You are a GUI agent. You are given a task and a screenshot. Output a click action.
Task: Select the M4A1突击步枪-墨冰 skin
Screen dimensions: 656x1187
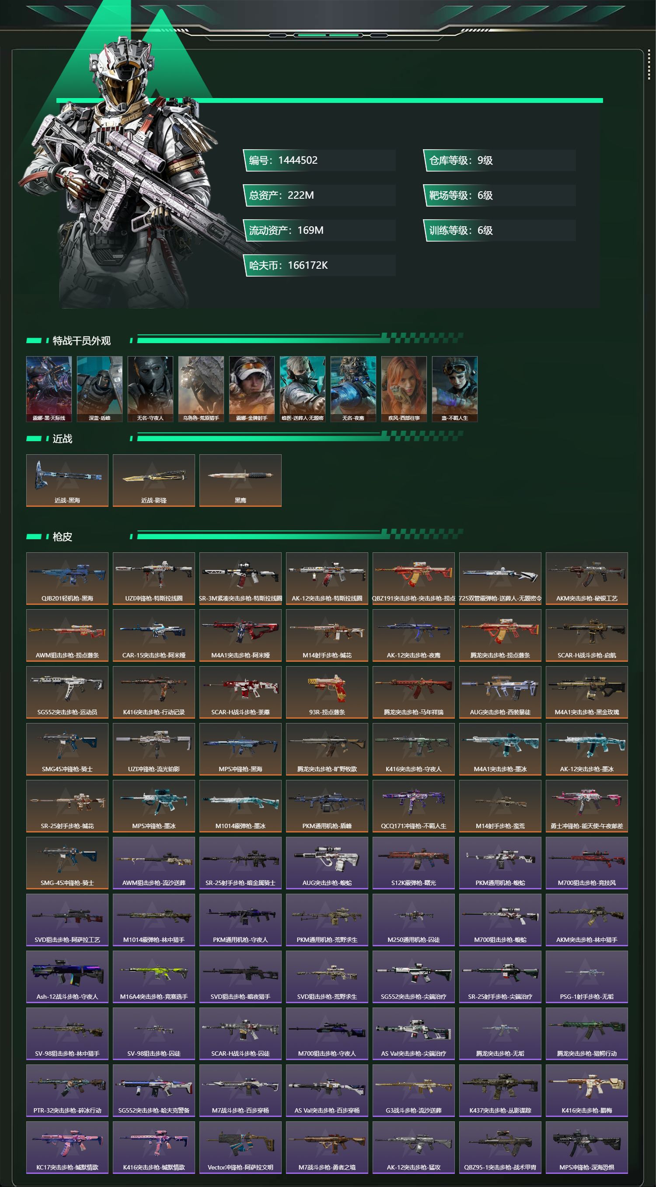point(500,749)
